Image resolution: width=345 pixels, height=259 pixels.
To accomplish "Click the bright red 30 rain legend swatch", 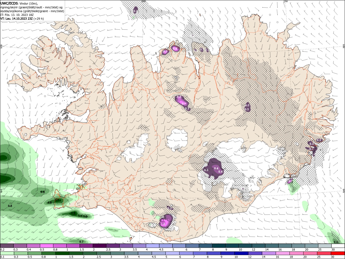I will tap(338, 253).
